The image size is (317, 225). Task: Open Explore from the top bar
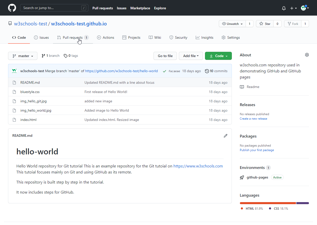pos(160,8)
